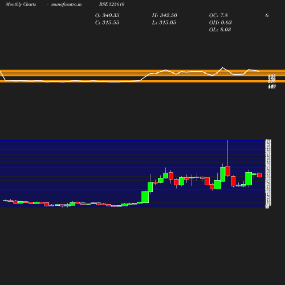Click the tallest-wick red candlestick
Screen dimensions: 285x285
(228, 171)
